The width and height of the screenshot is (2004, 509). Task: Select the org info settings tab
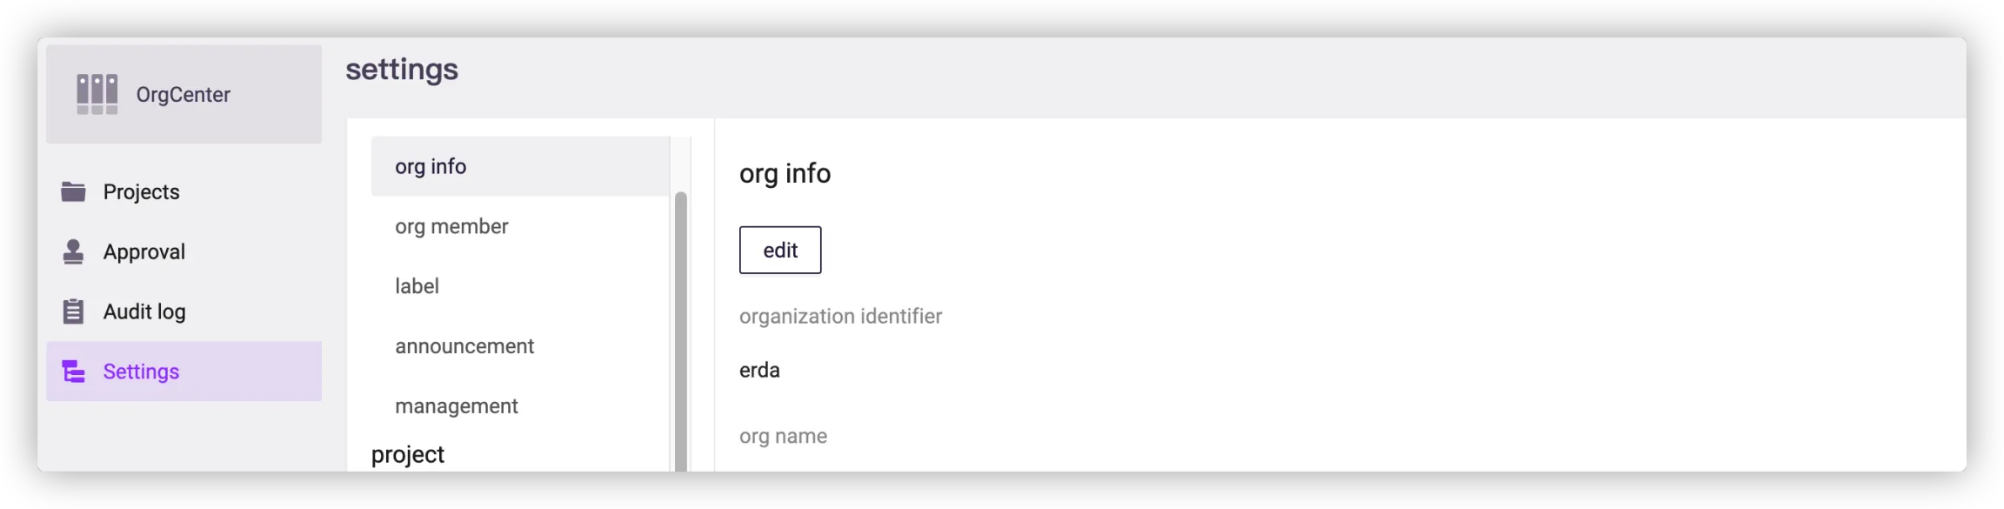(x=431, y=166)
